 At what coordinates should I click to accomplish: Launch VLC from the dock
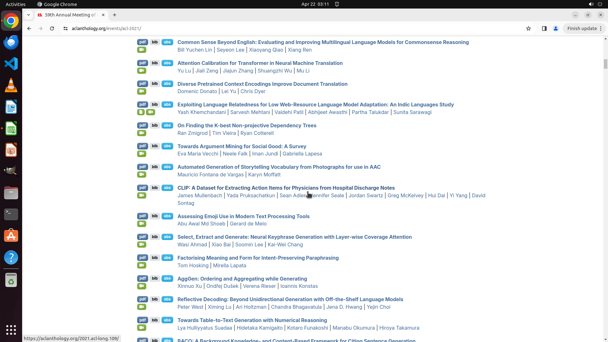point(11,85)
